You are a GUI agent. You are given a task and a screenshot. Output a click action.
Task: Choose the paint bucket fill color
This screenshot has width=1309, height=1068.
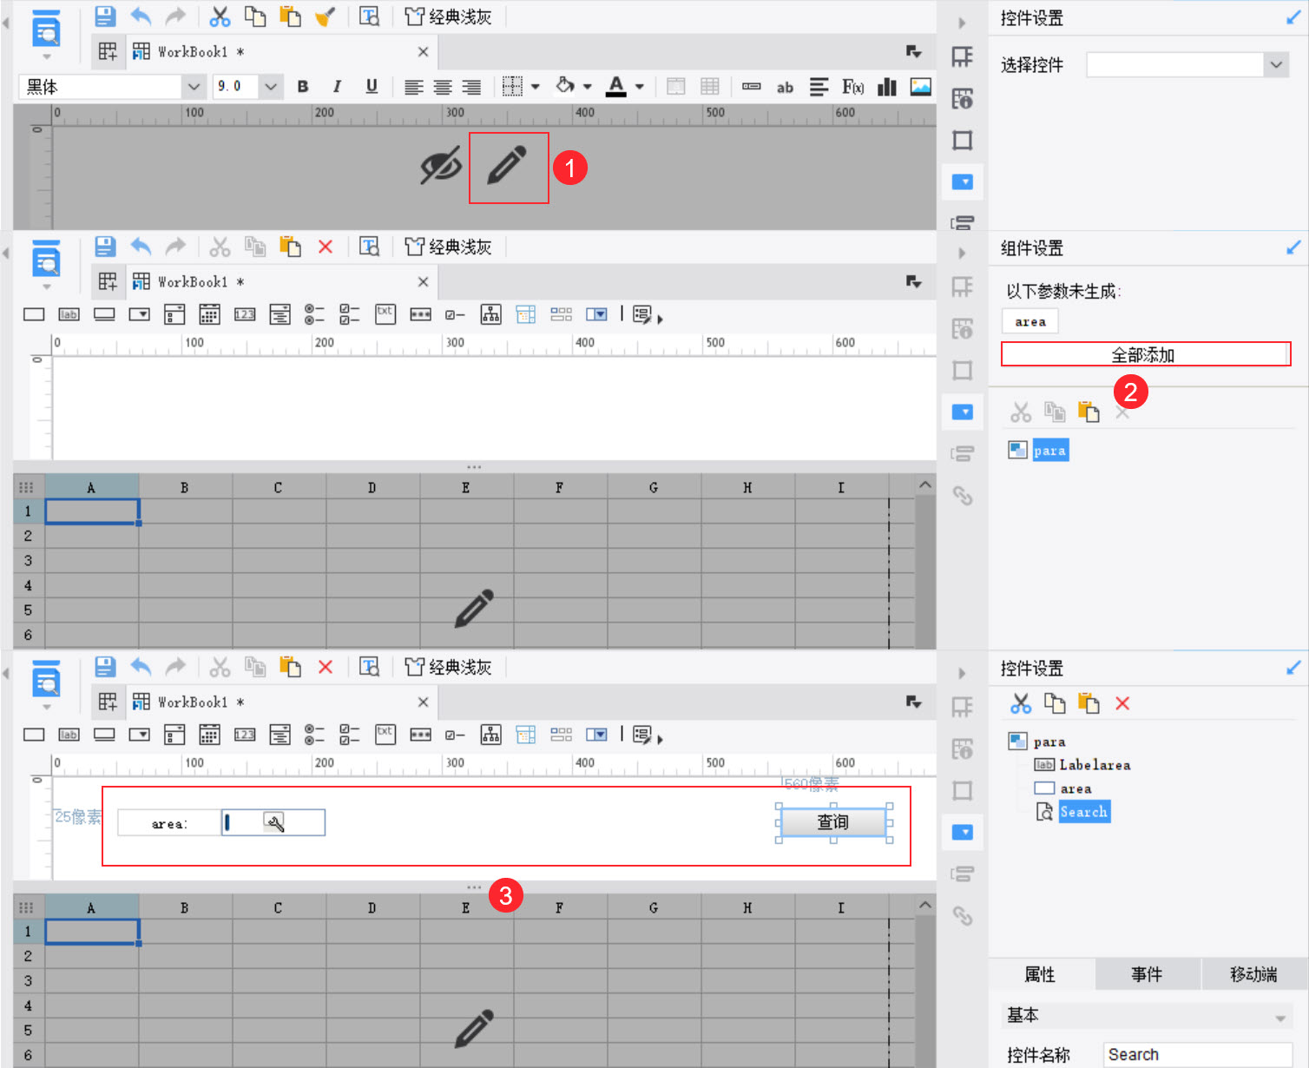coord(565,86)
